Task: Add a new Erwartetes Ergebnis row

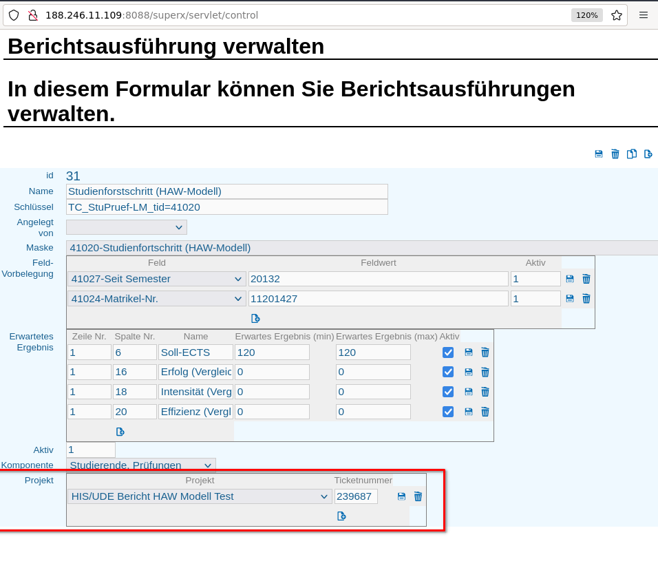Action: coord(120,432)
